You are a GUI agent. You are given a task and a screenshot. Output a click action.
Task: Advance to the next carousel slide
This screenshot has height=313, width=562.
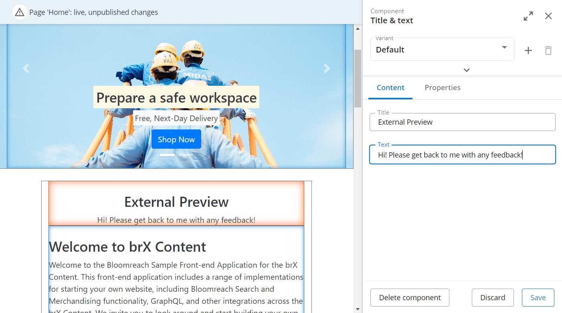[327, 68]
